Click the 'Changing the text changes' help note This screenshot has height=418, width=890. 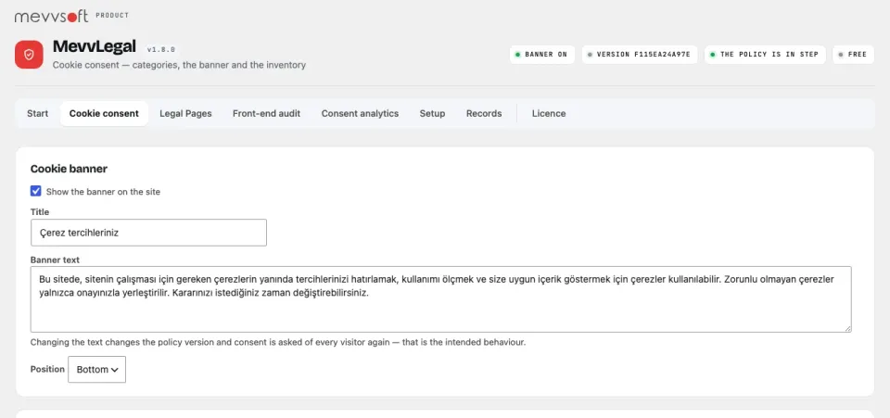(278, 343)
